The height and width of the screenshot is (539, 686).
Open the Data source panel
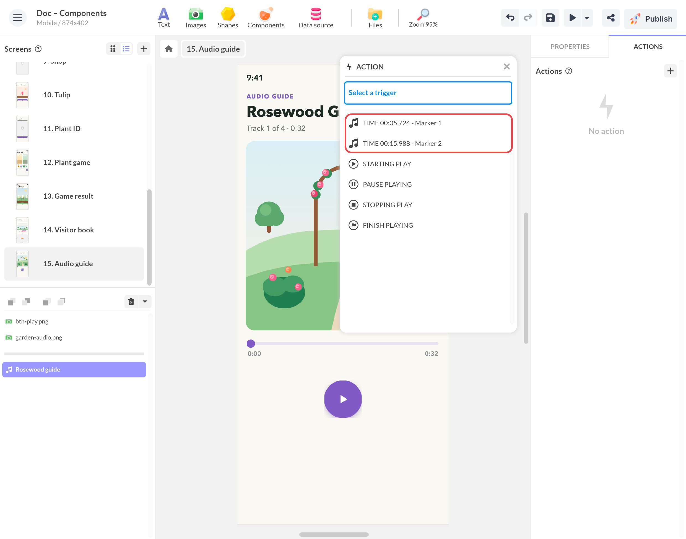316,18
